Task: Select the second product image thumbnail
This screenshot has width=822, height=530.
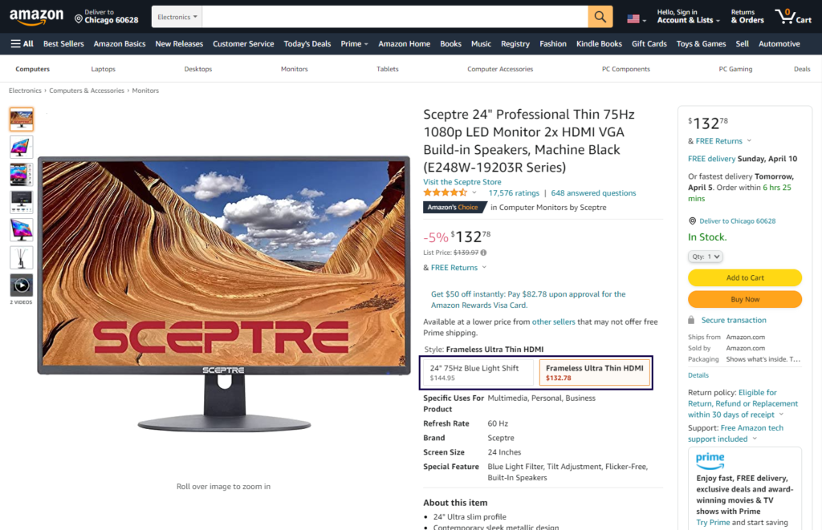Action: [x=22, y=148]
